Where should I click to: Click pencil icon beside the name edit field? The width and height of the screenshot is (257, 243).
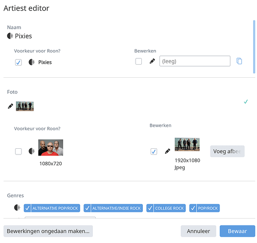[x=152, y=61]
